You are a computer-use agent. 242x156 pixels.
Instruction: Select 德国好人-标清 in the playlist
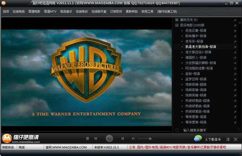click(196, 58)
